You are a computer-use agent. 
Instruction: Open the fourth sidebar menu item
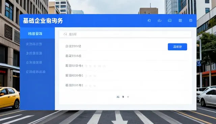pos(34,62)
